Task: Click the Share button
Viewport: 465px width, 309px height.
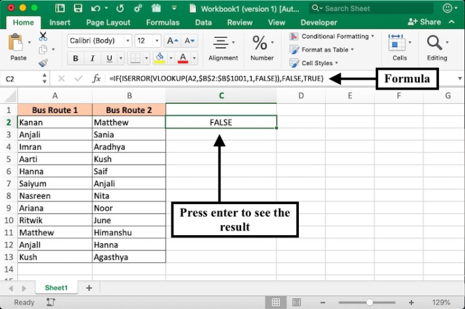Action: click(424, 22)
